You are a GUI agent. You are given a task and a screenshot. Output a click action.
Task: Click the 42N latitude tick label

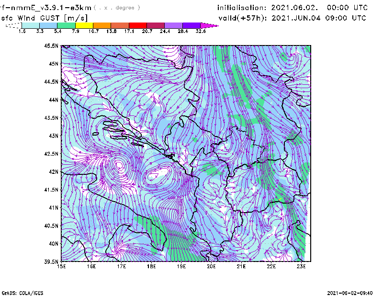53,171
